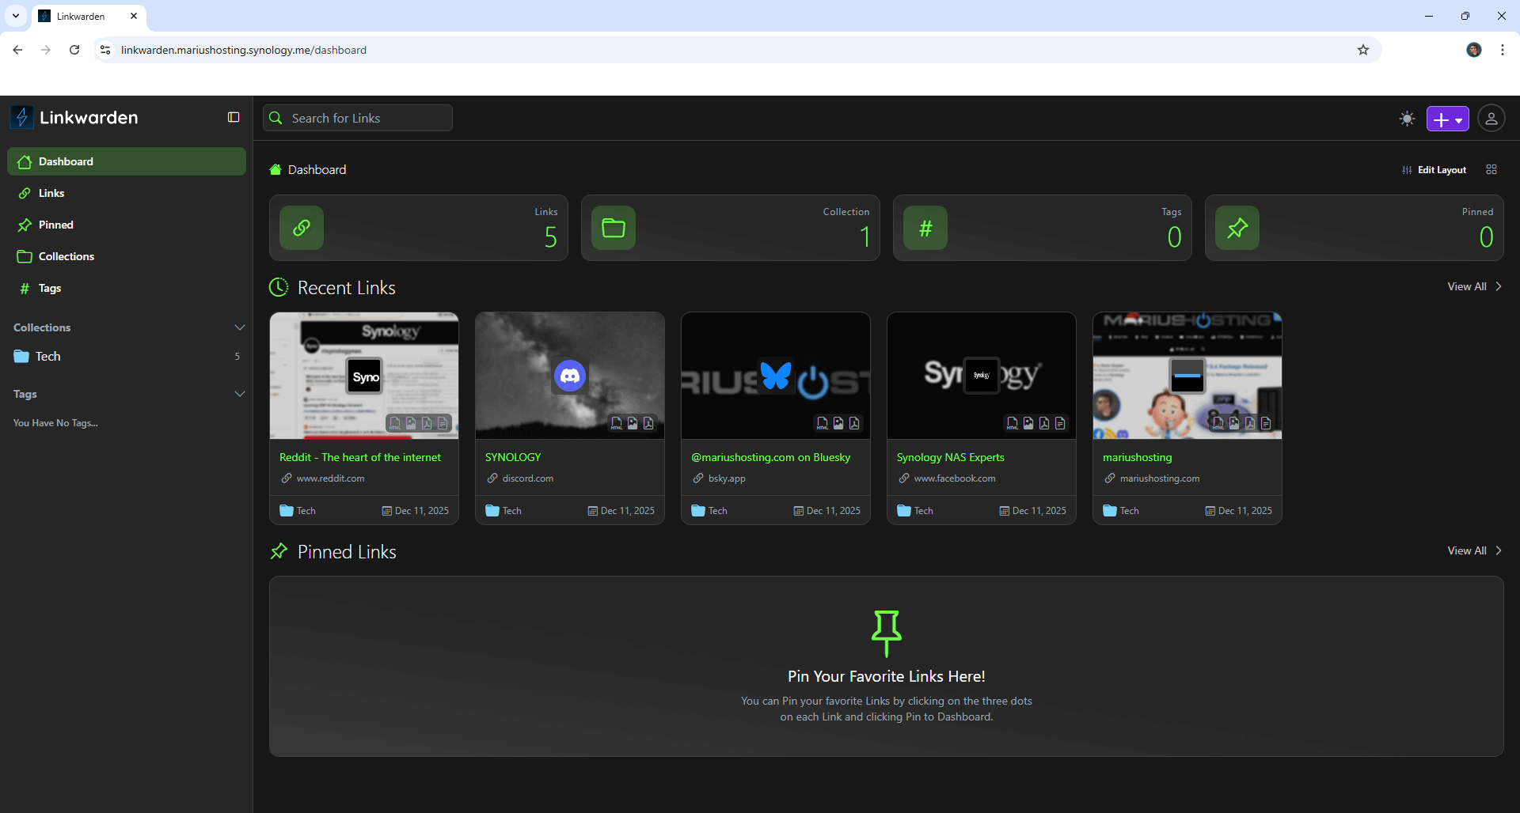
Task: Toggle the light/dark theme sun icon
Action: pyautogui.click(x=1407, y=119)
